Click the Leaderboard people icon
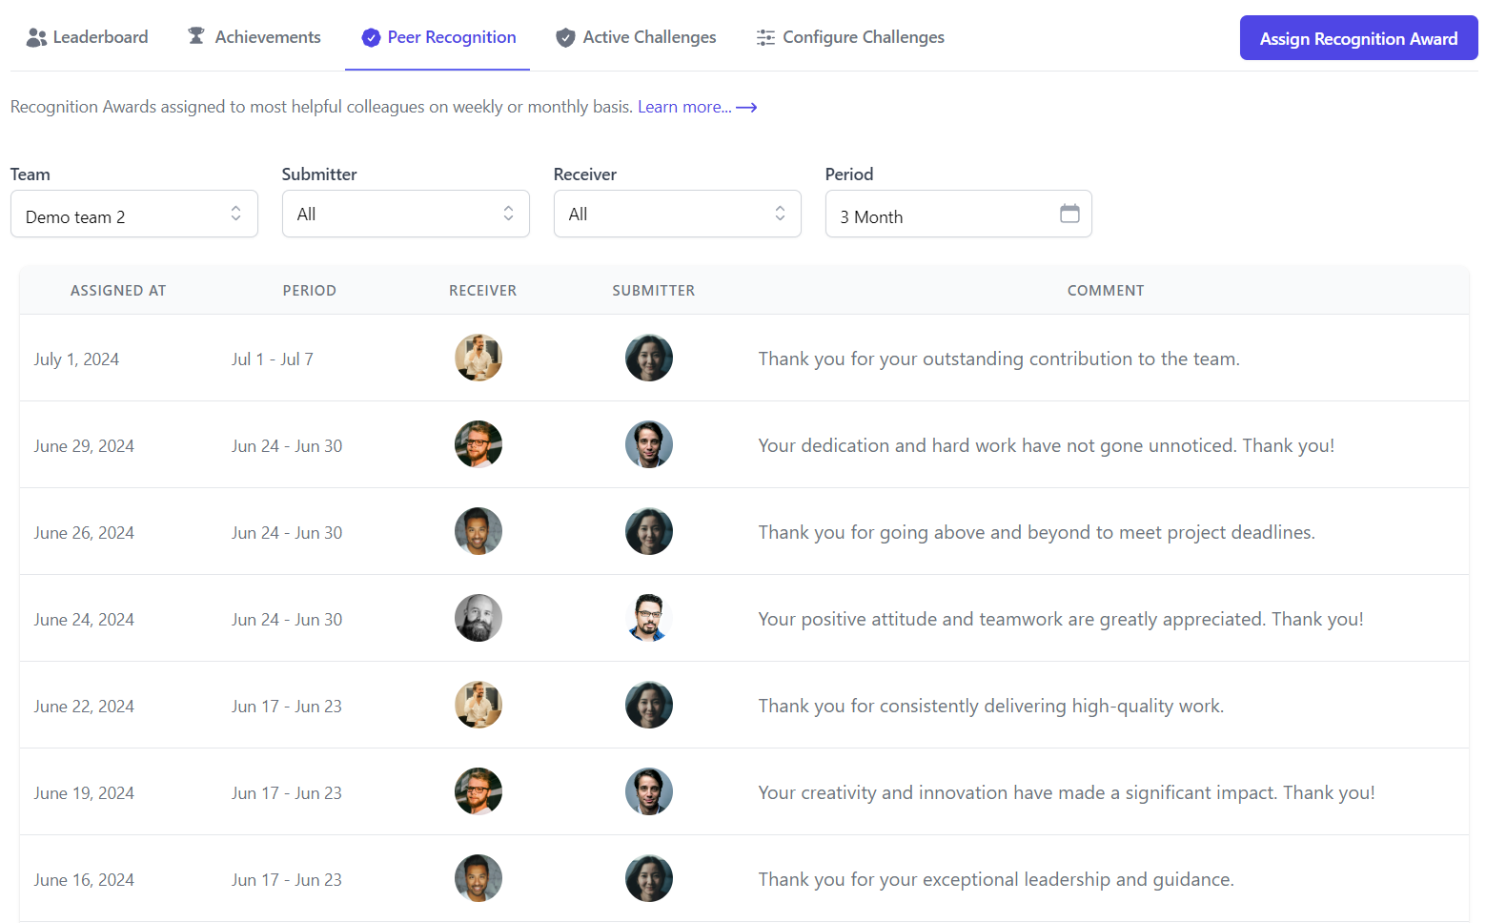This screenshot has width=1486, height=923. point(37,37)
